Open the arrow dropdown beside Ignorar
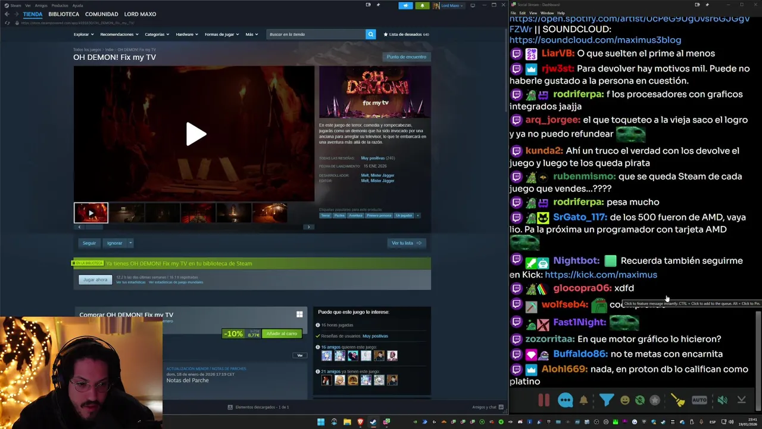762x429 pixels. coord(130,243)
